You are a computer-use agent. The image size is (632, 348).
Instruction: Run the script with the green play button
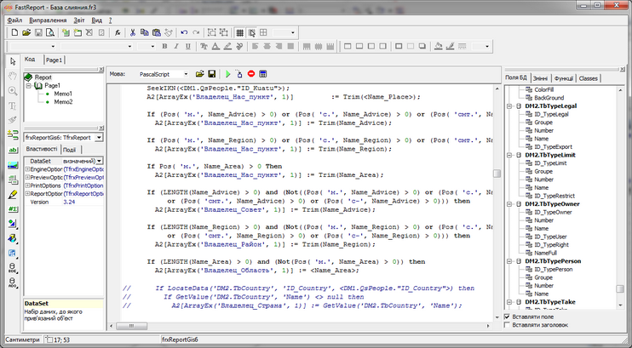coord(227,74)
